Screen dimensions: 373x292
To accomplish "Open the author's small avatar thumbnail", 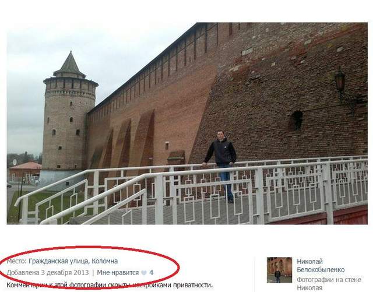I will pos(279,270).
